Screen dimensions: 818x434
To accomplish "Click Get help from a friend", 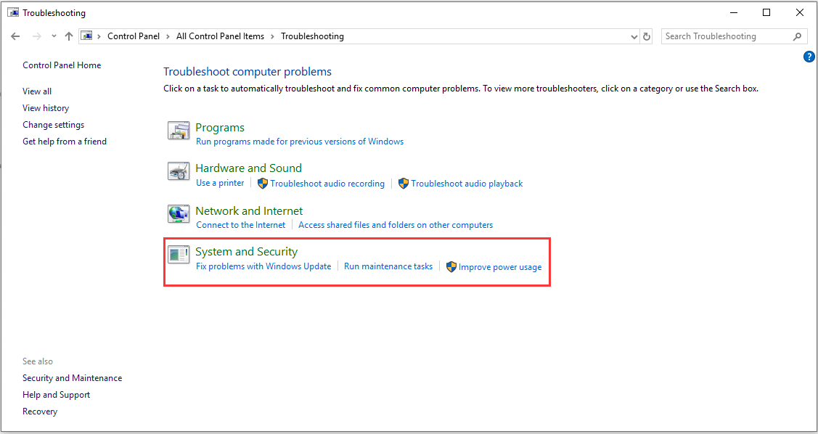I will [65, 142].
